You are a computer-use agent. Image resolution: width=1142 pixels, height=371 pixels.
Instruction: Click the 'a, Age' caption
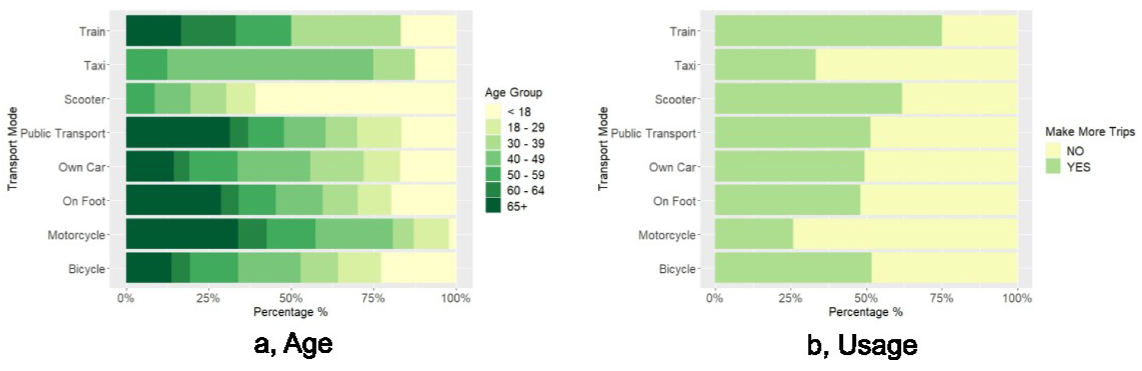coord(293,344)
